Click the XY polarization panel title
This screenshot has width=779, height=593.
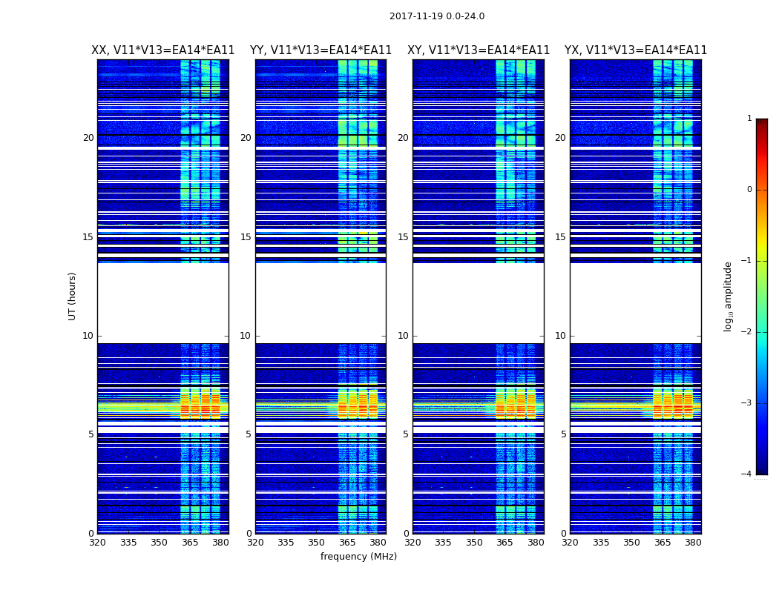(x=479, y=50)
